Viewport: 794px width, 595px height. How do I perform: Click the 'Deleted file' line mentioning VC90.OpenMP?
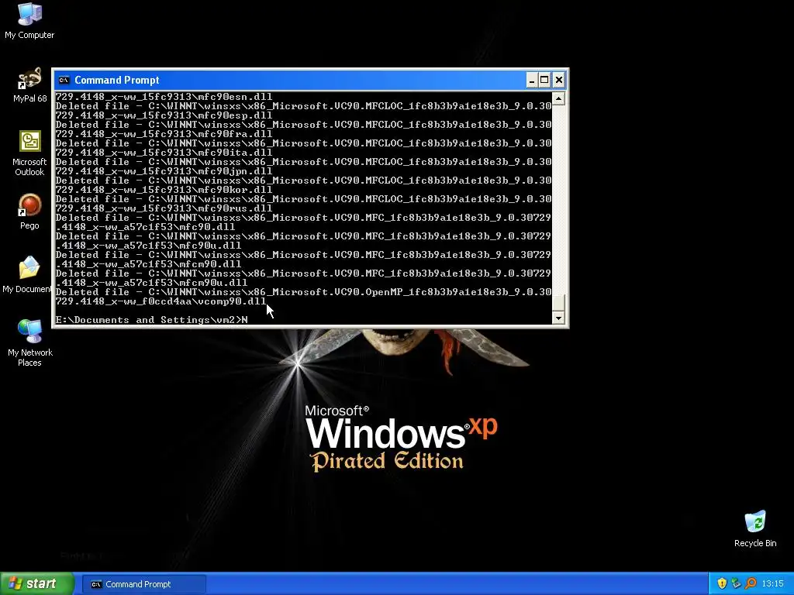(303, 292)
